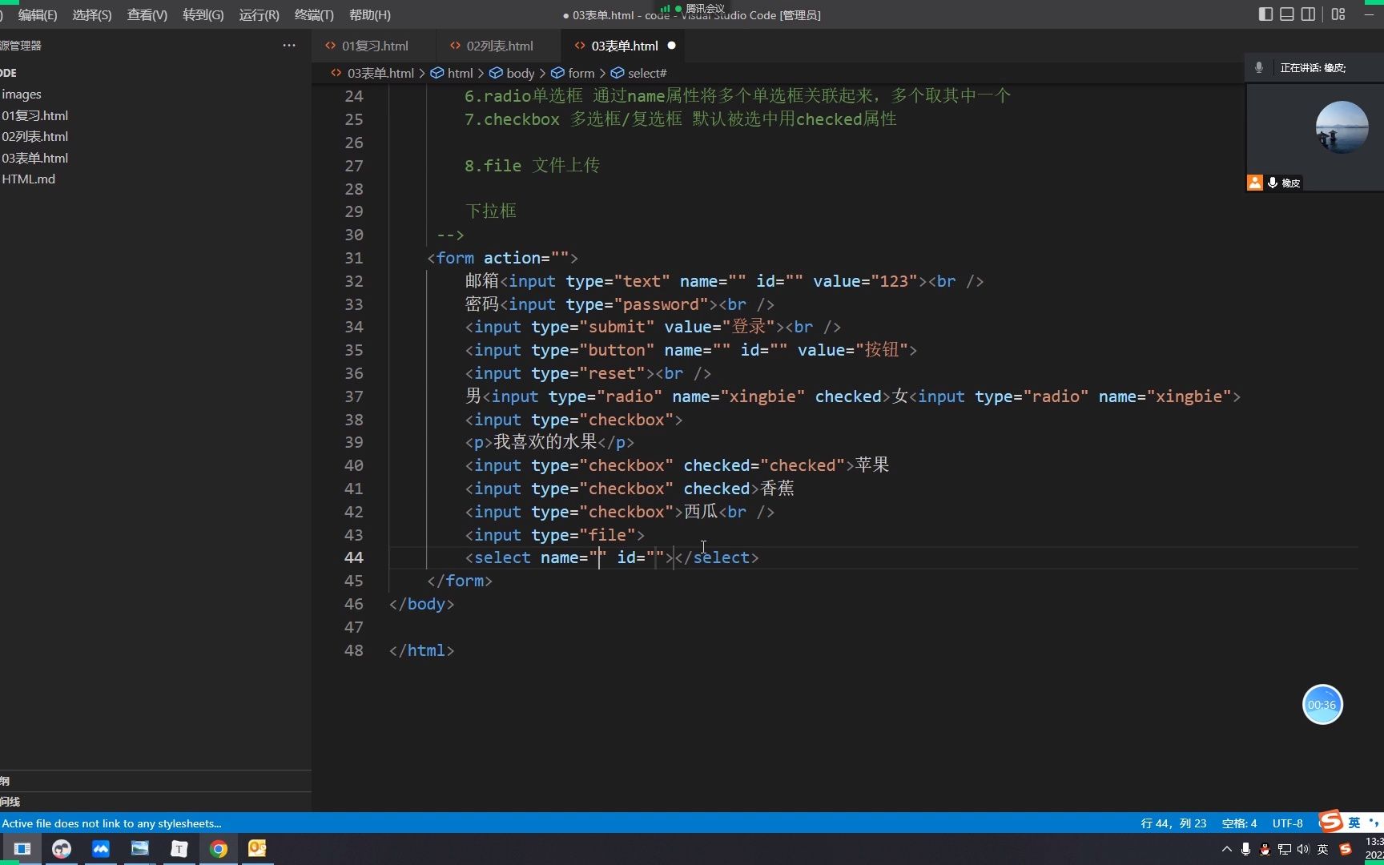Open 运行(R) menu
The width and height of the screenshot is (1384, 865).
[259, 15]
